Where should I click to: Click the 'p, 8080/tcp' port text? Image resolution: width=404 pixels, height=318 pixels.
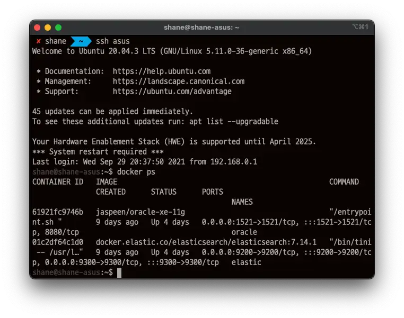[56, 232]
